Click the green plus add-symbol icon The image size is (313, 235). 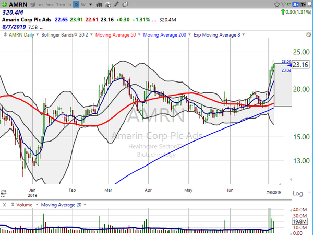coord(4,4)
